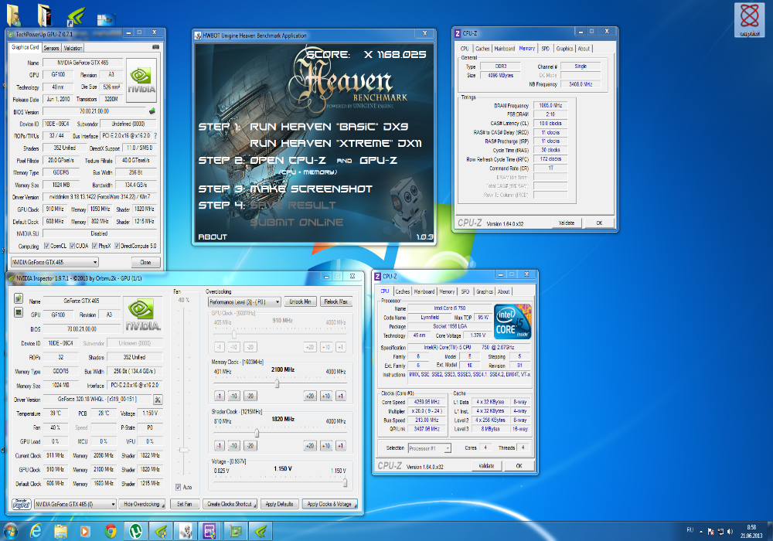Image resolution: width=773 pixels, height=541 pixels.
Task: Click the Bus Interface question mark in GPU-Z
Action: point(156,135)
